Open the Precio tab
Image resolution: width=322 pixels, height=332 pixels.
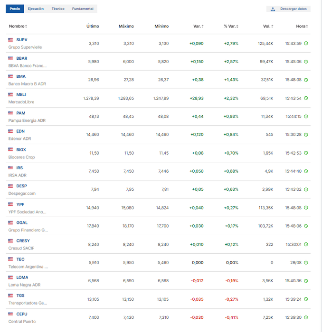[15, 9]
